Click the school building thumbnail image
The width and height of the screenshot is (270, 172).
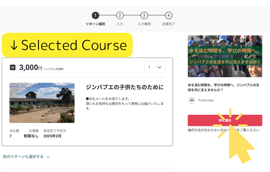click(42, 103)
